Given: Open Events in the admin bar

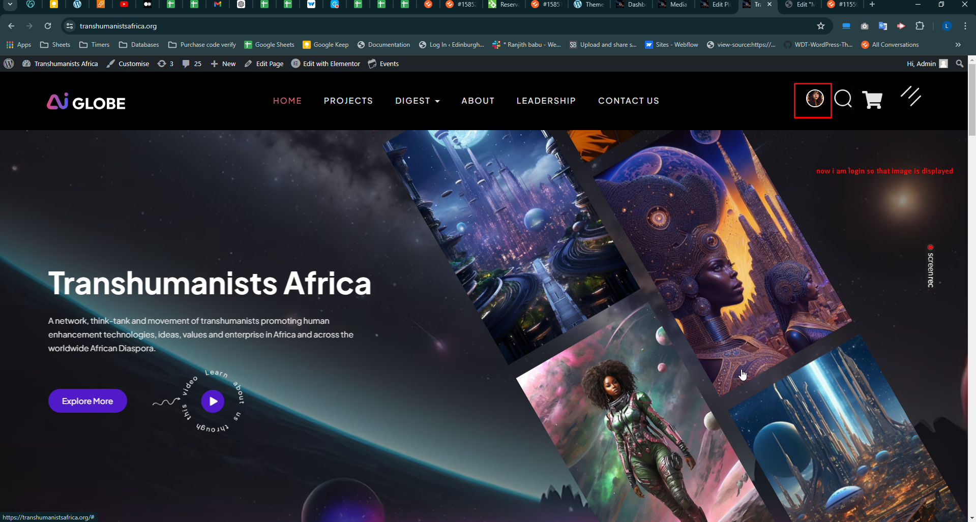Looking at the screenshot, I should pos(383,64).
